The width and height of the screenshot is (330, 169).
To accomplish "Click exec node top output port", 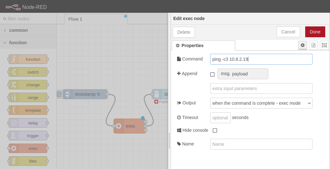I will pos(146,122).
